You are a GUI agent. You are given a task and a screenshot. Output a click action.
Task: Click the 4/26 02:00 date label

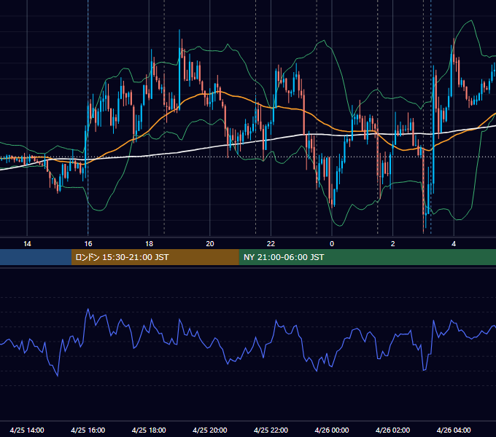tap(393, 430)
